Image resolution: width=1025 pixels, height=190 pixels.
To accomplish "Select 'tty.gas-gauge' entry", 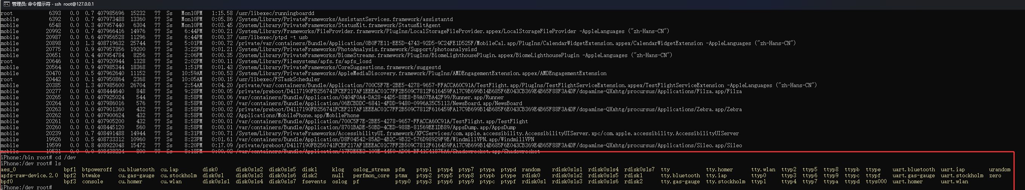I will click(680, 181).
